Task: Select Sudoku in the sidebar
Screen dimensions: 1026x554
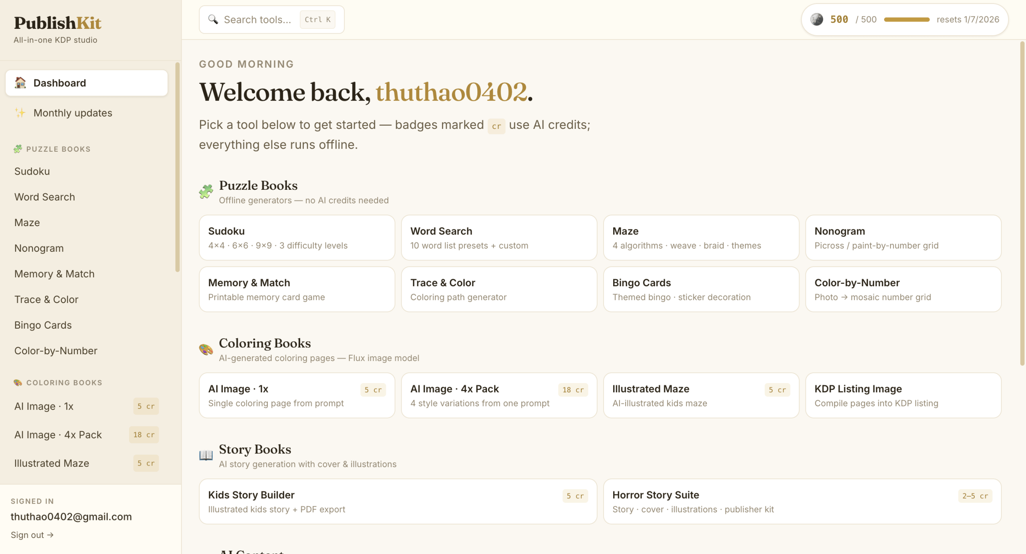Action: tap(87, 171)
